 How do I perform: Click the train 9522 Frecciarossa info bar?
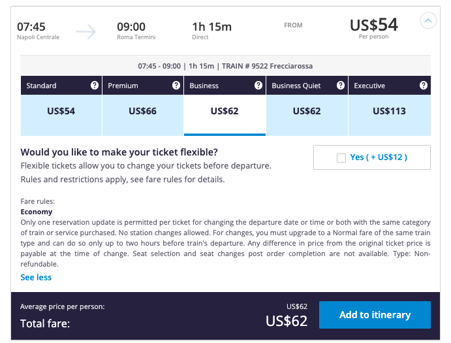(x=225, y=66)
